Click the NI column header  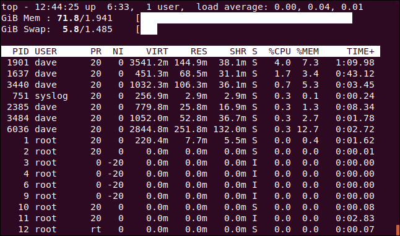coord(118,52)
